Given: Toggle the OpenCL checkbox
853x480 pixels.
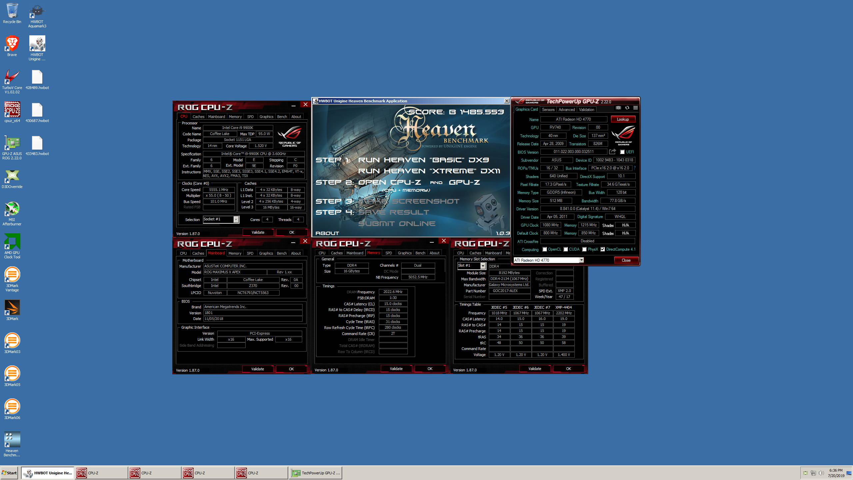Looking at the screenshot, I should click(544, 249).
